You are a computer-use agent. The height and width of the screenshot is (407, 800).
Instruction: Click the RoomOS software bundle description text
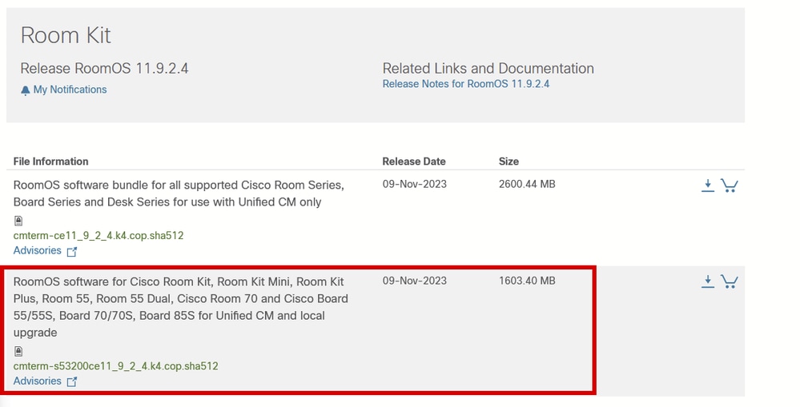pyautogui.click(x=179, y=194)
